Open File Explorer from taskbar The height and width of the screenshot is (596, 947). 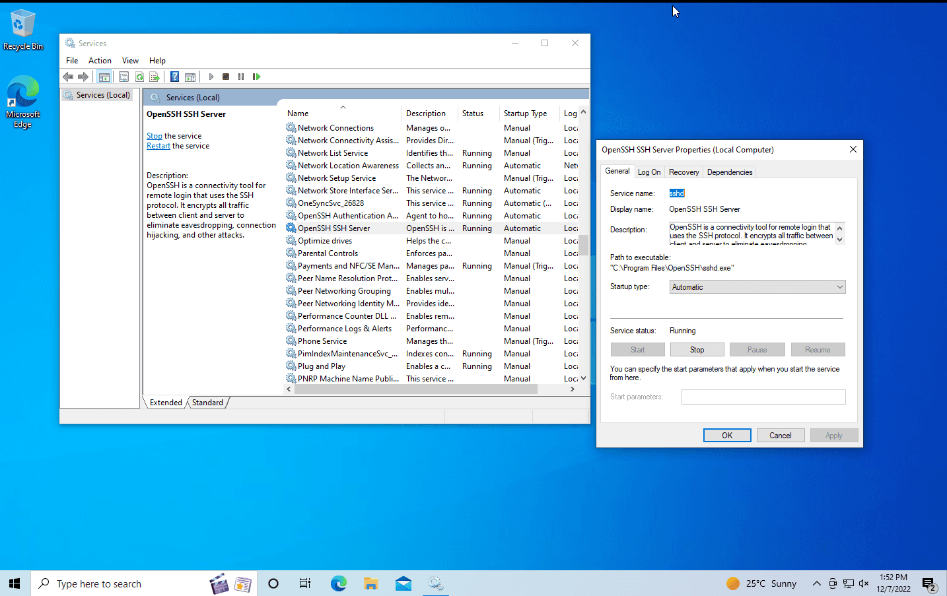pos(371,583)
